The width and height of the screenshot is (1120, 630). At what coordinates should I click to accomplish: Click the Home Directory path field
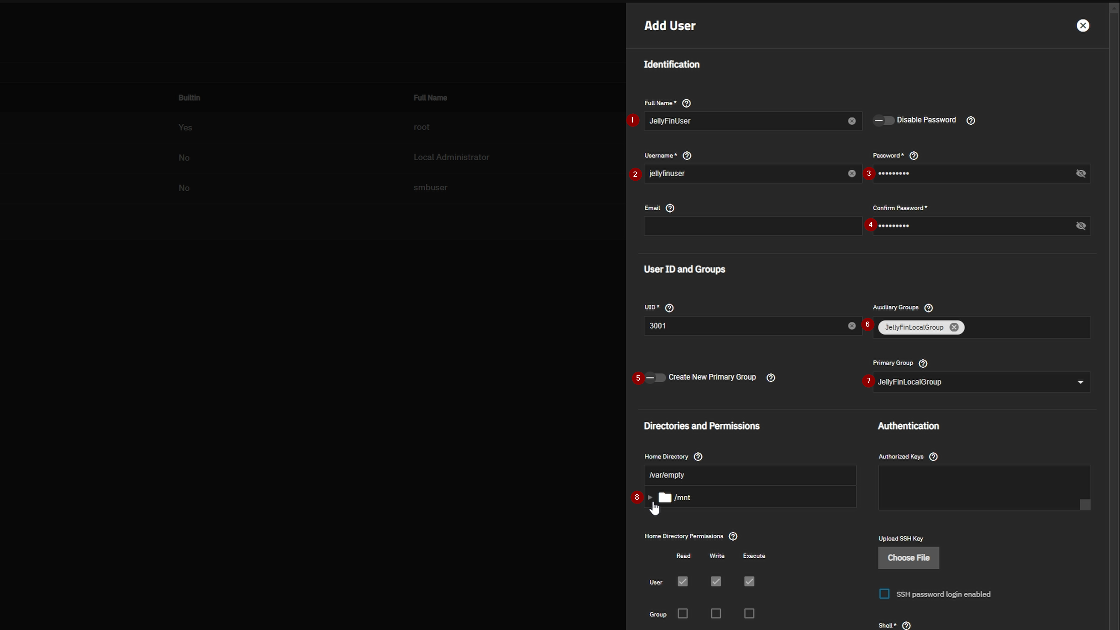point(750,475)
